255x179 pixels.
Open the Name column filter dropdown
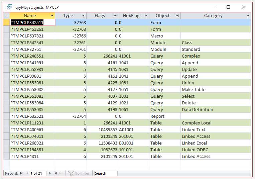[52, 16]
